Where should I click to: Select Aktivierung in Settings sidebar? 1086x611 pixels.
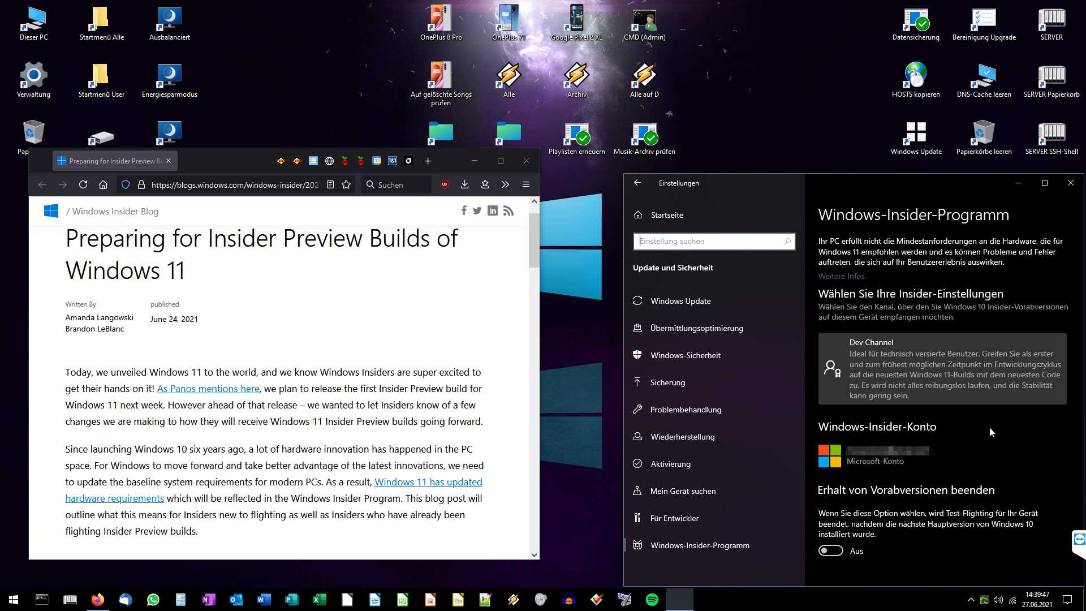pos(714,464)
